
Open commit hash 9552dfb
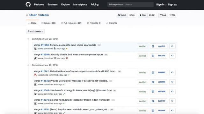coord(162,56)
